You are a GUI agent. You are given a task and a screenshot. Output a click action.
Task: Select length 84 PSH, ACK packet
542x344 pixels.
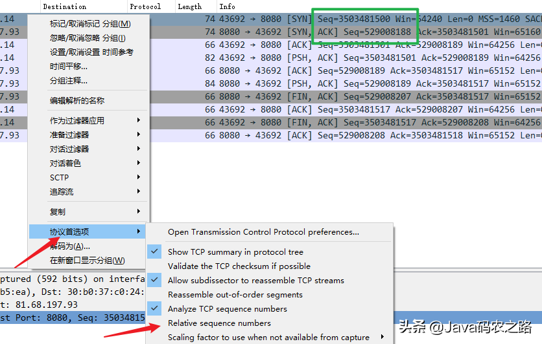[x=346, y=83]
